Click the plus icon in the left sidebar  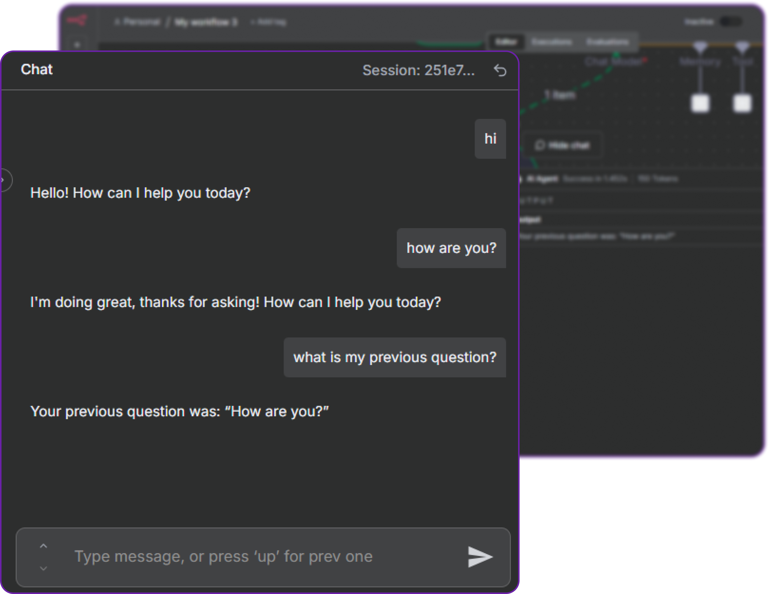point(78,45)
